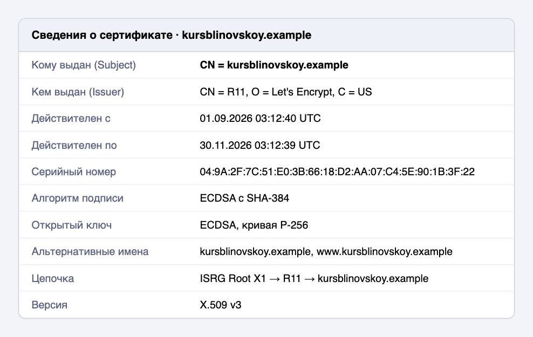Click the label Кому выдан (Subject)
The width and height of the screenshot is (533, 337).
click(84, 65)
